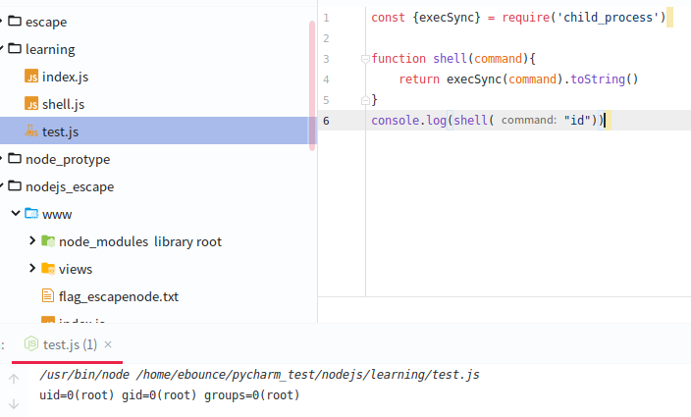Collapse the www folder chevron
Image resolution: width=691 pixels, height=417 pixels.
pos(15,214)
